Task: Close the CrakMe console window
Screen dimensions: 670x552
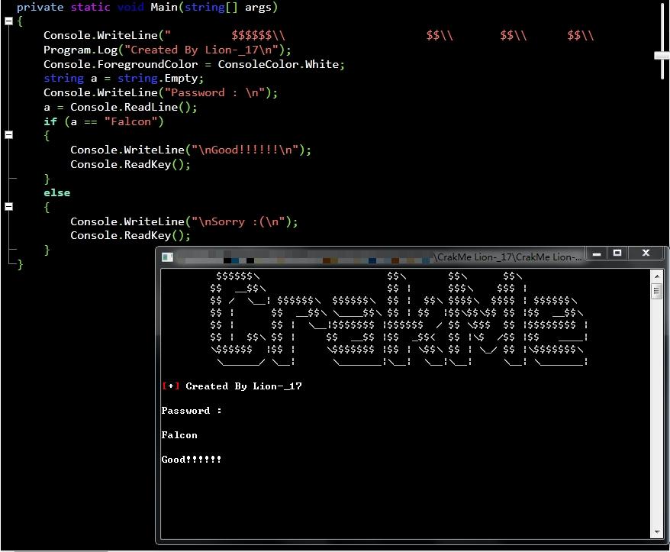Action: pyautogui.click(x=646, y=253)
